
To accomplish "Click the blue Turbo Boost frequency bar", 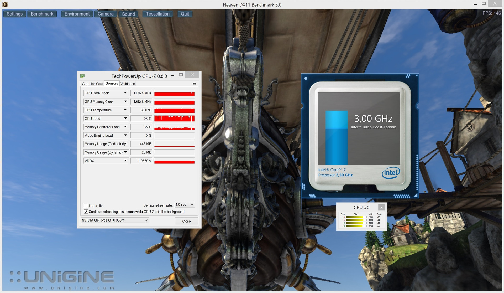I will (337, 138).
